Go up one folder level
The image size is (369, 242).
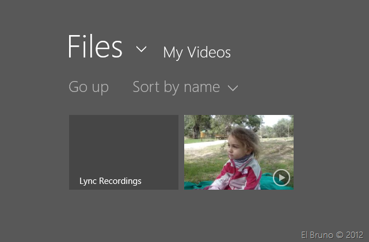89,87
